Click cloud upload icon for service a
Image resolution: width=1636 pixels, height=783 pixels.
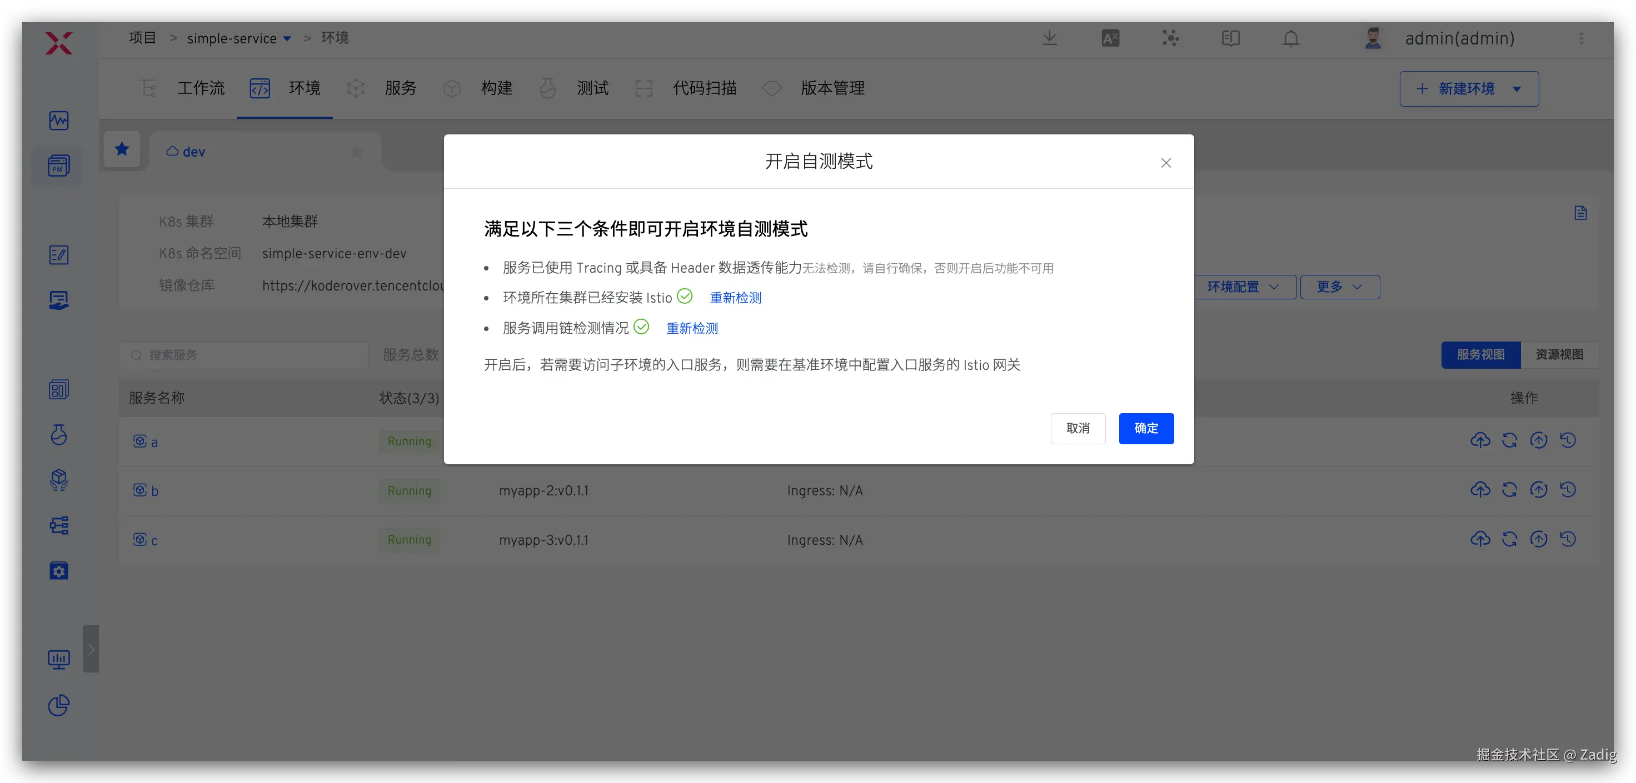point(1480,440)
